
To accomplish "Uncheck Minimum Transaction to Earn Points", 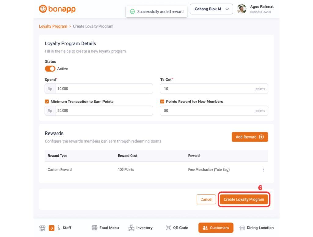I will pos(47,101).
